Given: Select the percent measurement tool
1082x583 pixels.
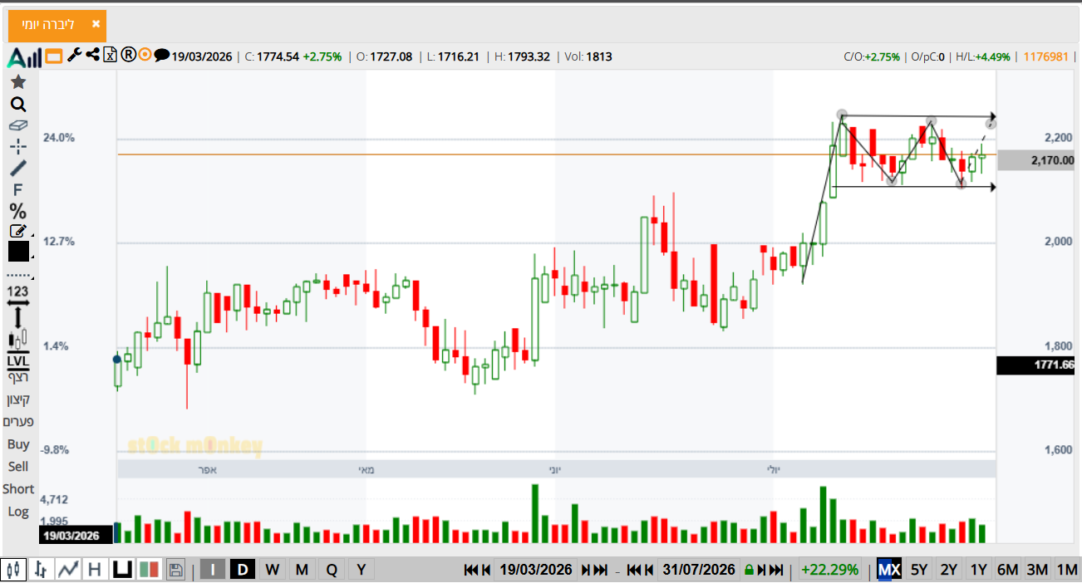Looking at the screenshot, I should (17, 211).
